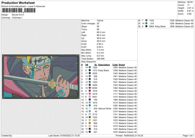Select the dark swatch in stop row 23
The height and width of the screenshot is (138, 195).
click(x=90, y=132)
